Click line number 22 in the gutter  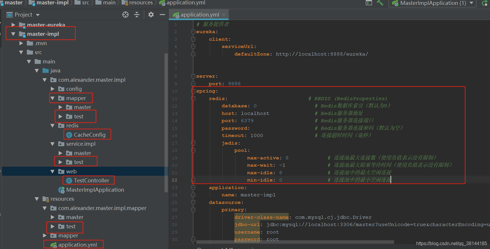pos(174,180)
